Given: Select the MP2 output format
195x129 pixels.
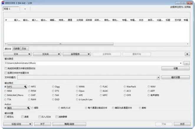Looking at the screenshot, I should (29, 87).
